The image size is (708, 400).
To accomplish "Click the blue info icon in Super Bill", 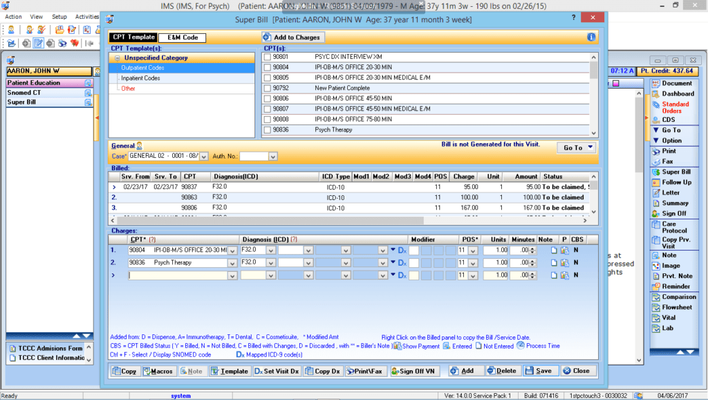I will coord(591,37).
